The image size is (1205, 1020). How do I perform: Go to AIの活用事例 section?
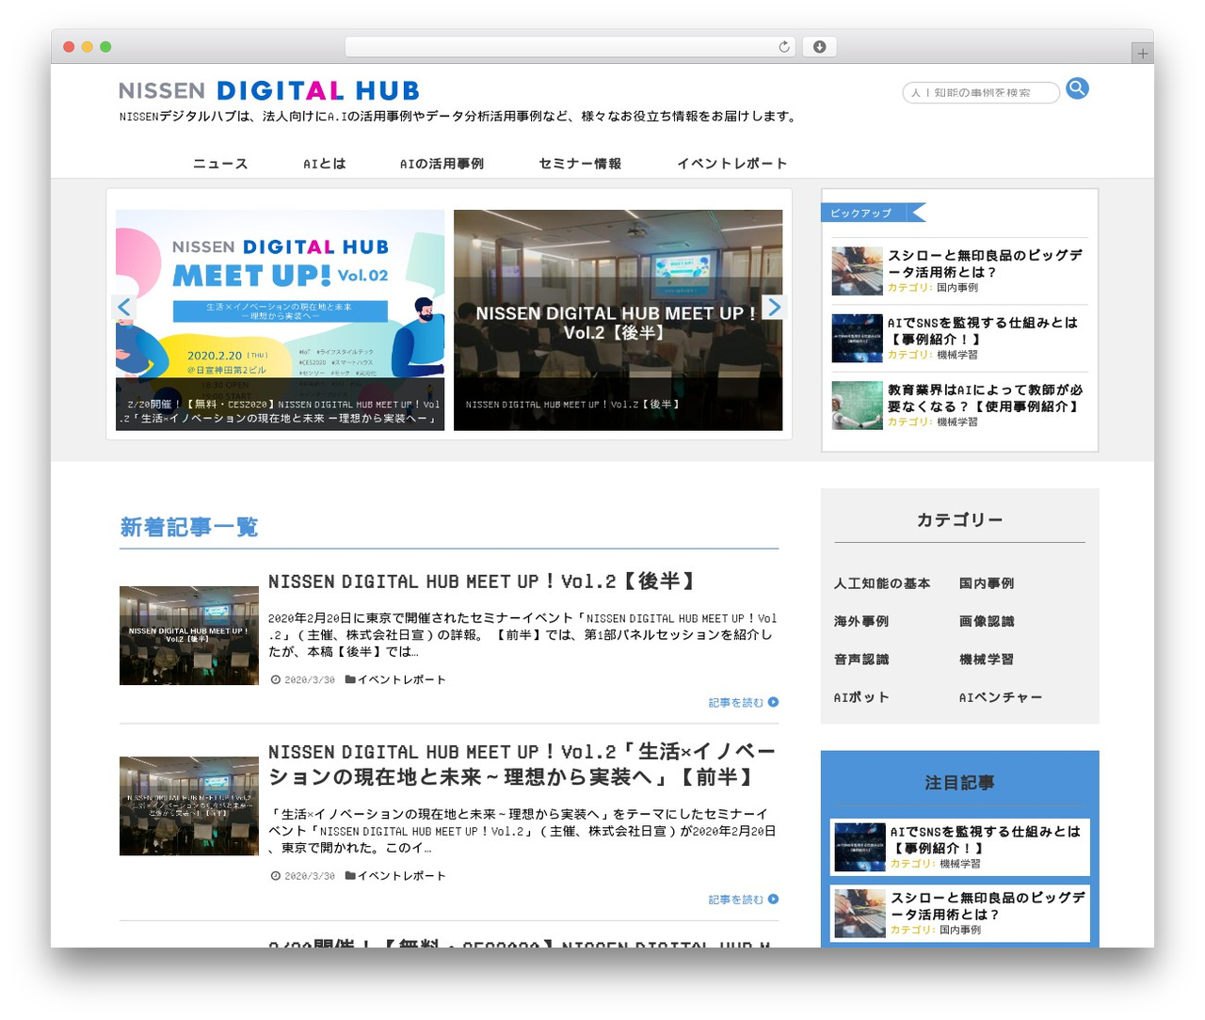(x=442, y=164)
